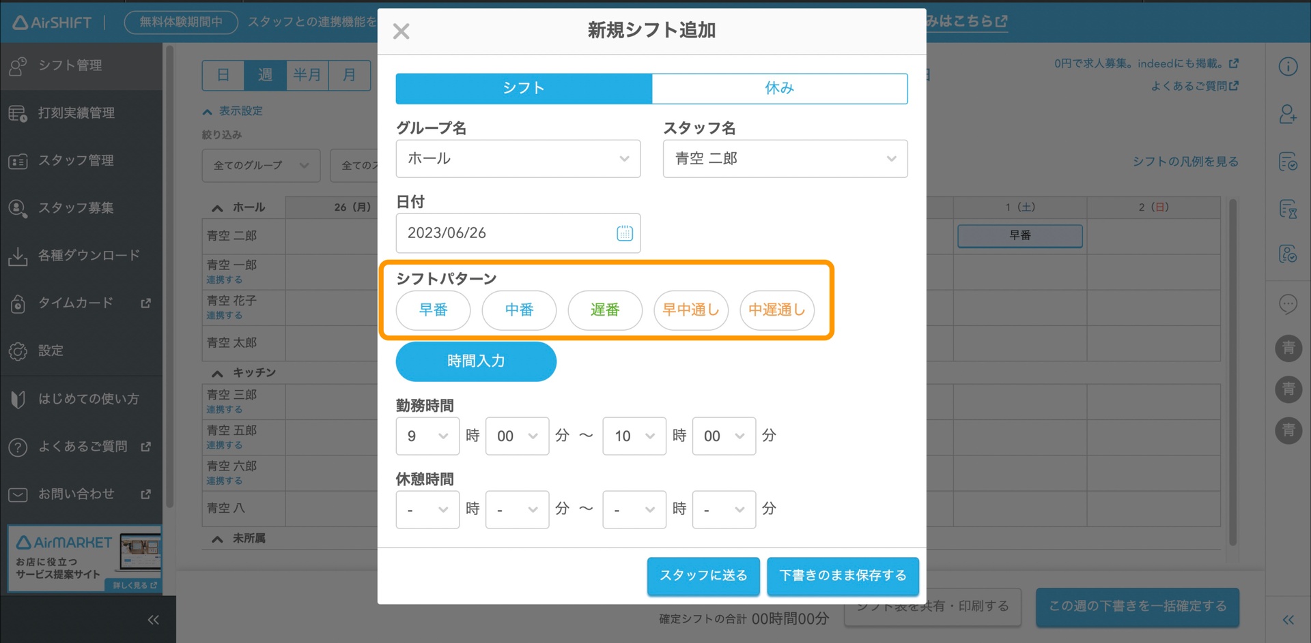Screen dimensions: 1311x643
Task: Click the comment bubble icon on the right sidebar
Action: tap(1288, 304)
